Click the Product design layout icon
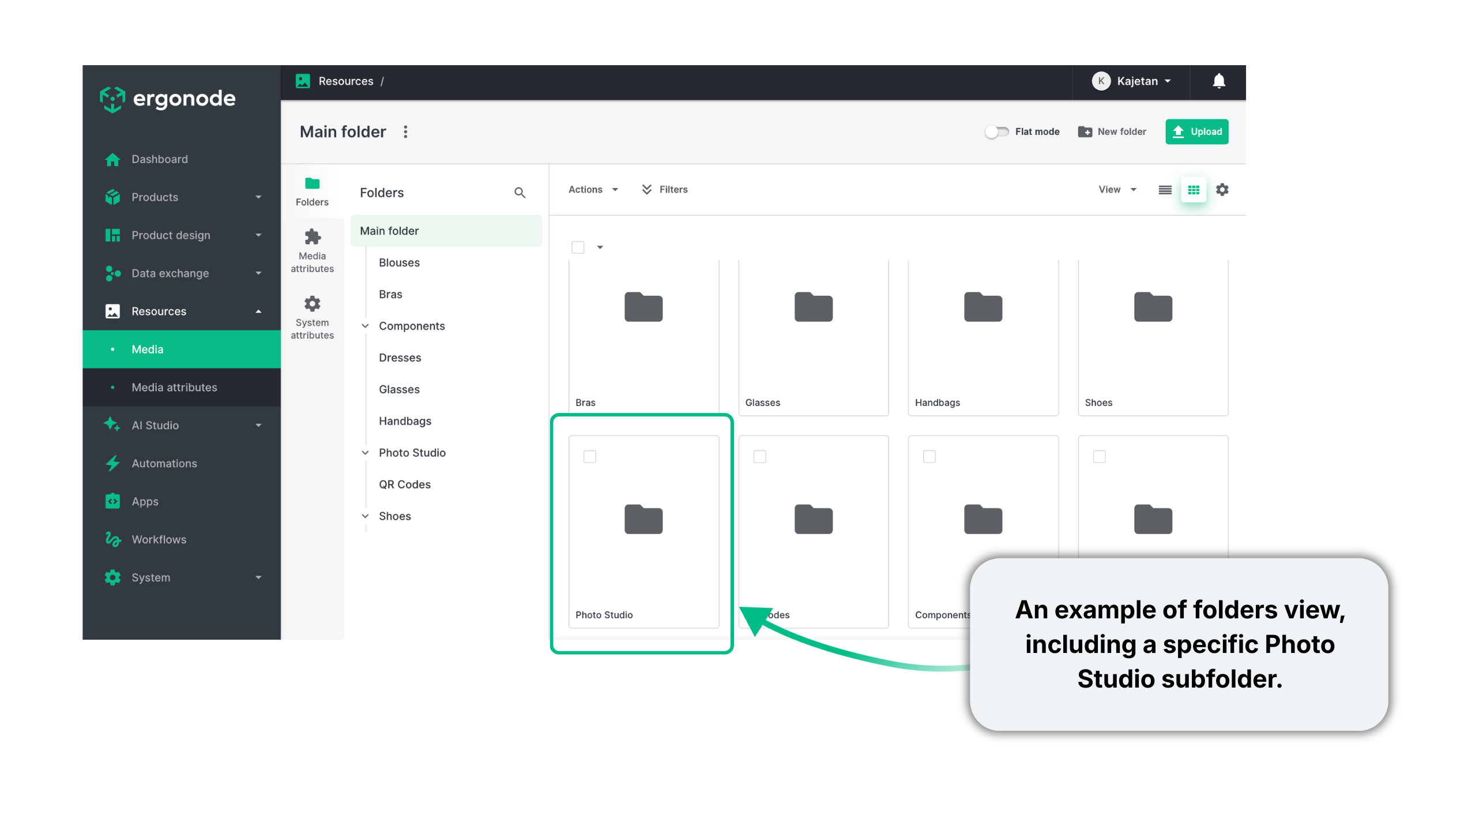Image resolution: width=1468 pixels, height=826 pixels. tap(112, 235)
